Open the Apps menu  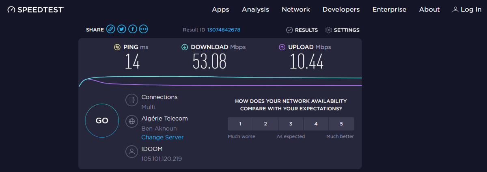coord(220,9)
